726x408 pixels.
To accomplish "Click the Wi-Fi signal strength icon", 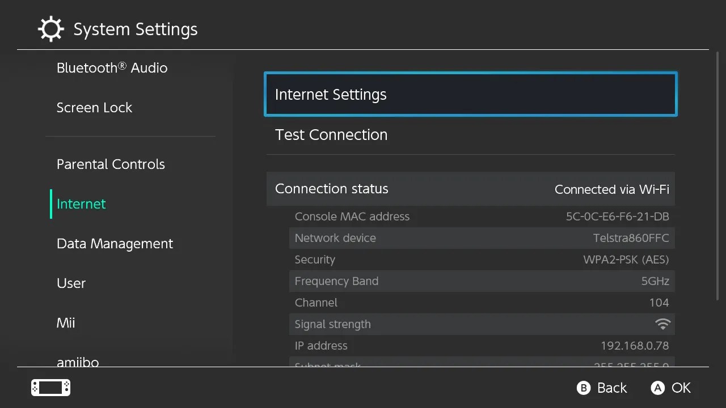I will tap(662, 324).
